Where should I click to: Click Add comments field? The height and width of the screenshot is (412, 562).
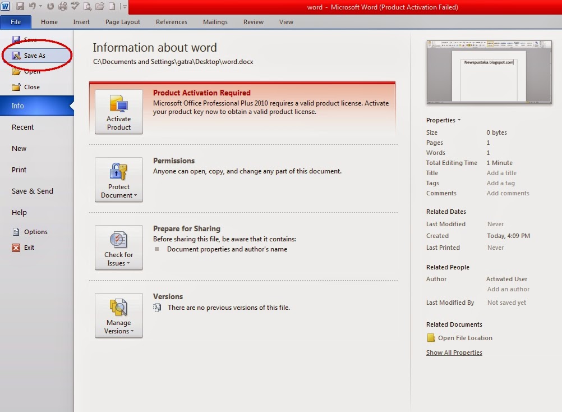pos(508,193)
